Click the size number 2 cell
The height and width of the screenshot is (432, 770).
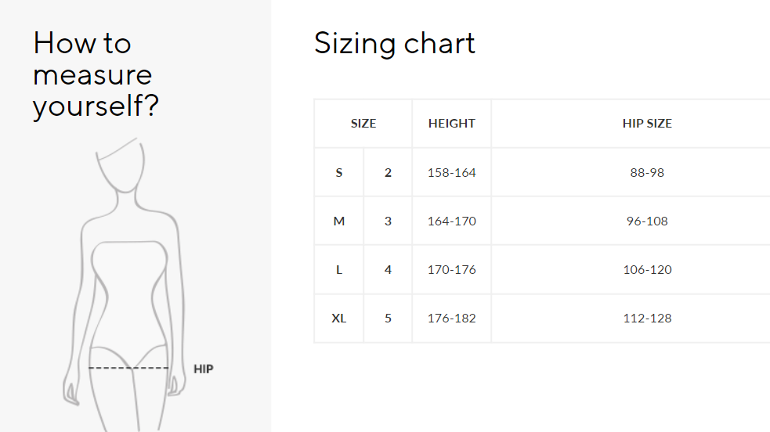coord(388,172)
